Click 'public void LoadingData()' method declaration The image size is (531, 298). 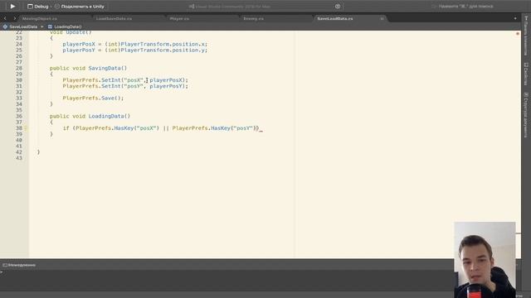tap(90, 116)
